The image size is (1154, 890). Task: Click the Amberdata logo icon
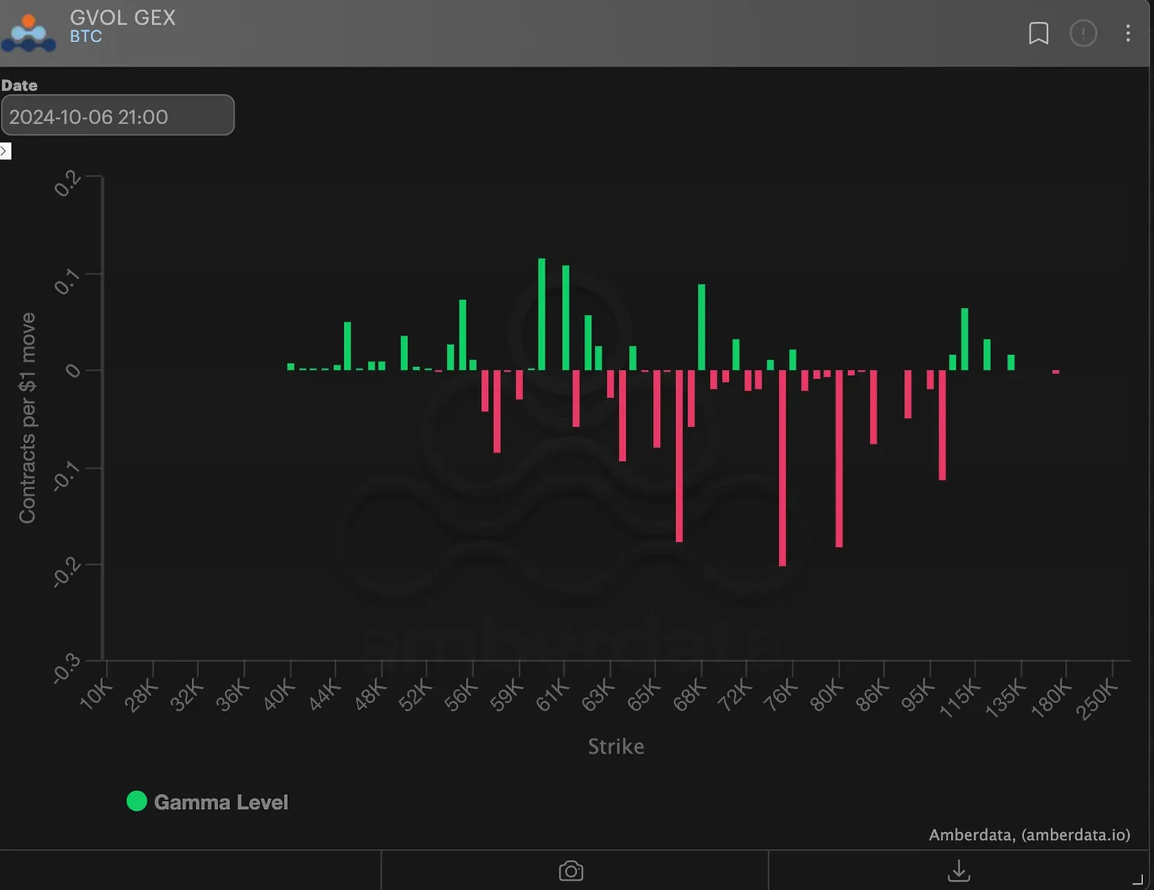[x=28, y=32]
